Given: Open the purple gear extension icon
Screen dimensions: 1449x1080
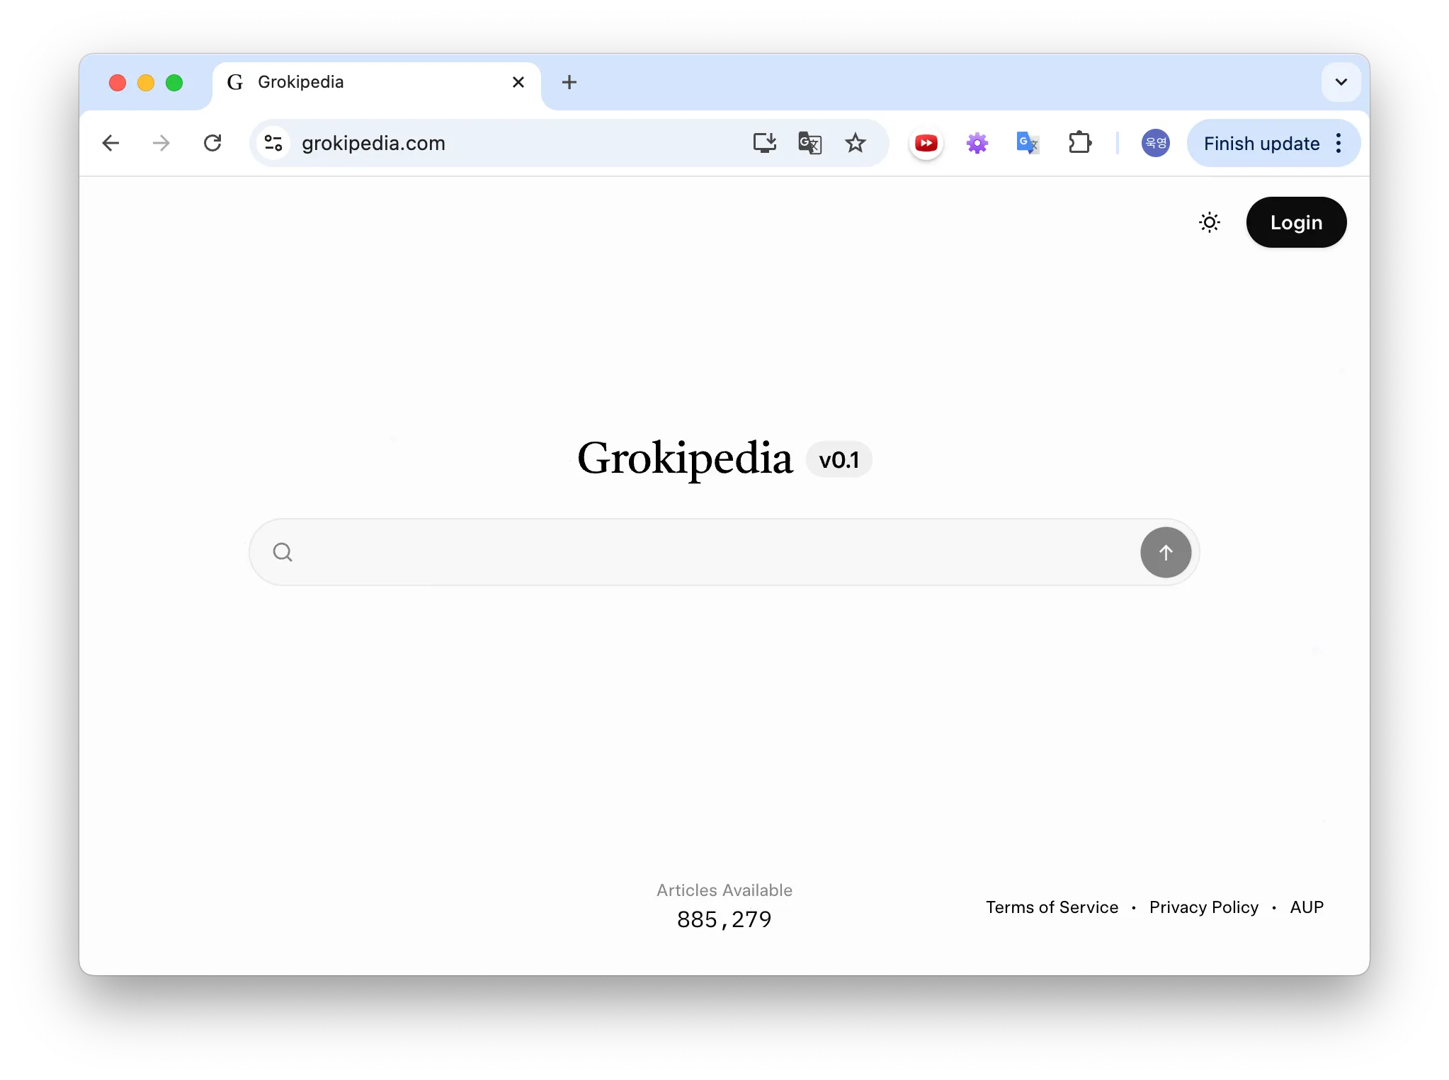Looking at the screenshot, I should pyautogui.click(x=977, y=144).
